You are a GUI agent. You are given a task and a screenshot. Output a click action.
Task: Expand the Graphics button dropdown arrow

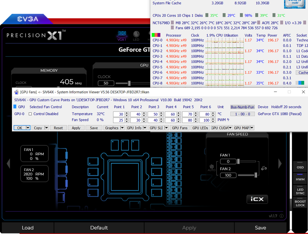coord(122,128)
